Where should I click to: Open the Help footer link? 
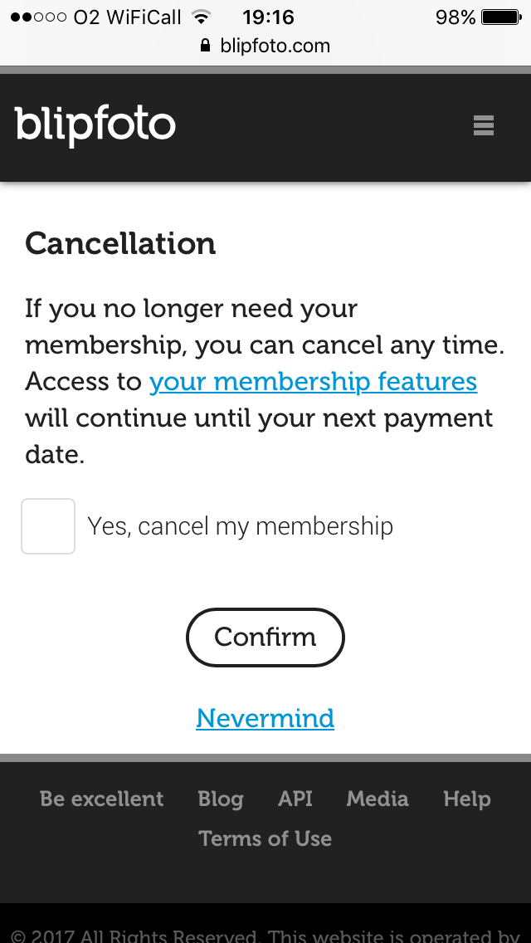point(466,799)
